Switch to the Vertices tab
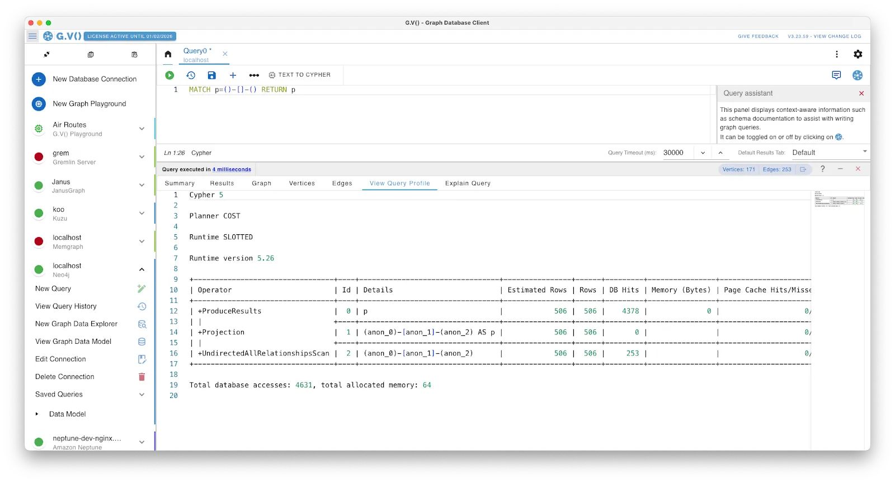This screenshot has width=895, height=483. [302, 183]
